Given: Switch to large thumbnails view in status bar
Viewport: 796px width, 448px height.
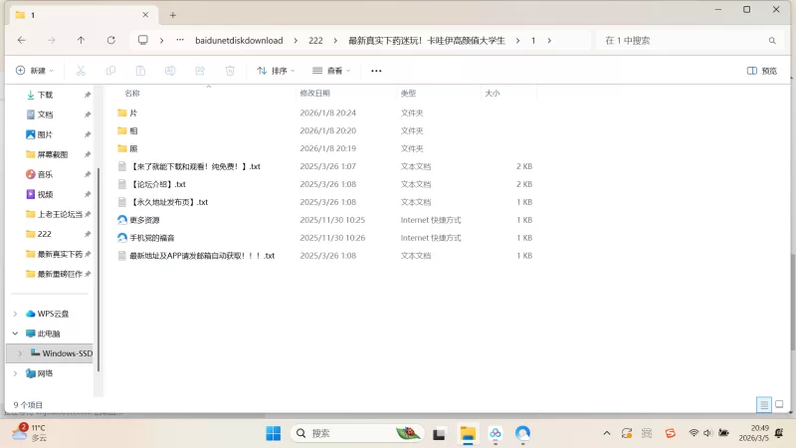Looking at the screenshot, I should point(780,405).
